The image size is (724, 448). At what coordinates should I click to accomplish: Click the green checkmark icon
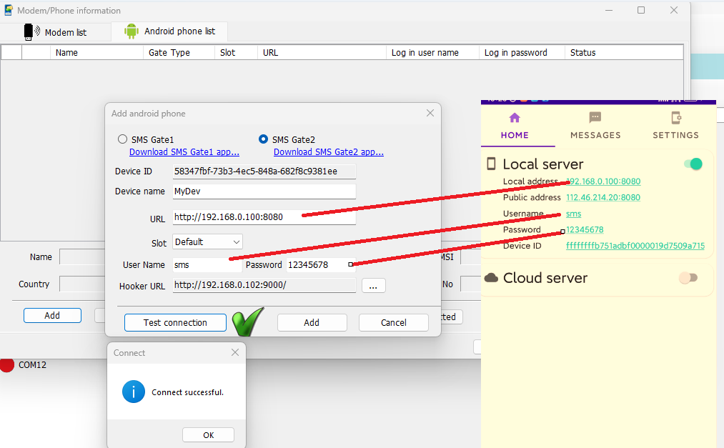[247, 322]
